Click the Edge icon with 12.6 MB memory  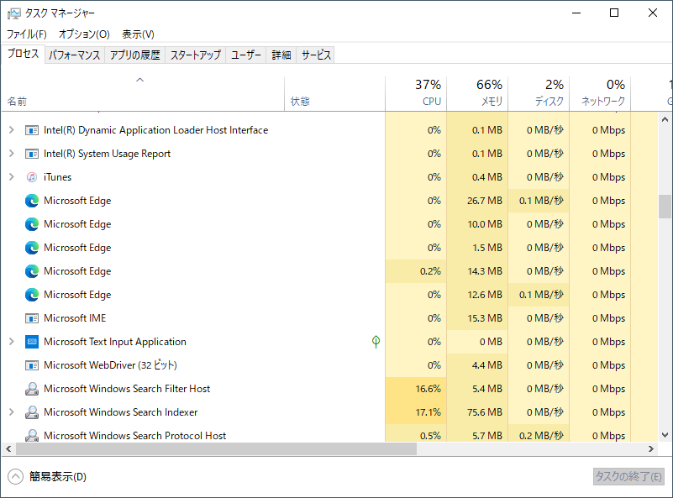[x=32, y=295]
